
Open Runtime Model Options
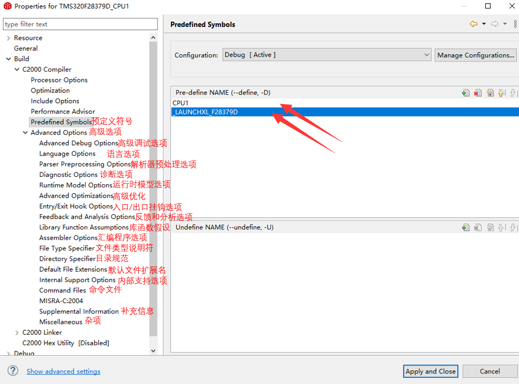pyautogui.click(x=76, y=185)
